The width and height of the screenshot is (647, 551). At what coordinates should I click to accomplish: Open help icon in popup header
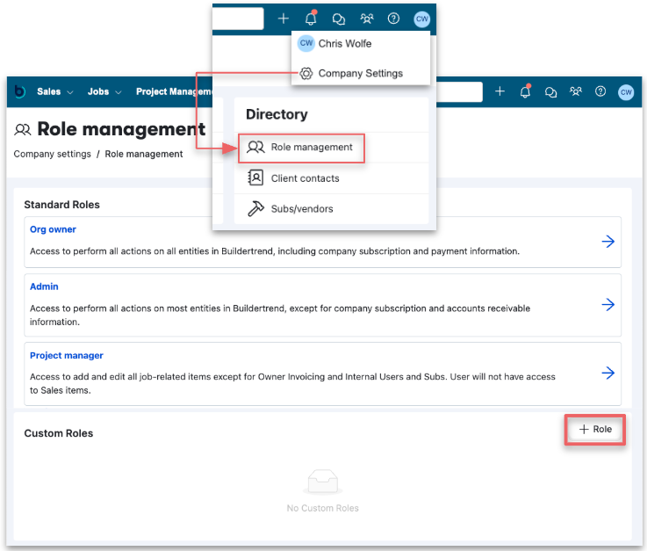tap(393, 18)
